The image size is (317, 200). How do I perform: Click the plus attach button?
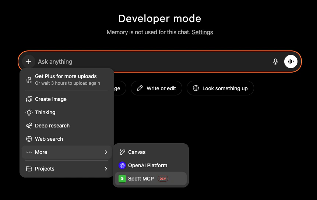[29, 62]
